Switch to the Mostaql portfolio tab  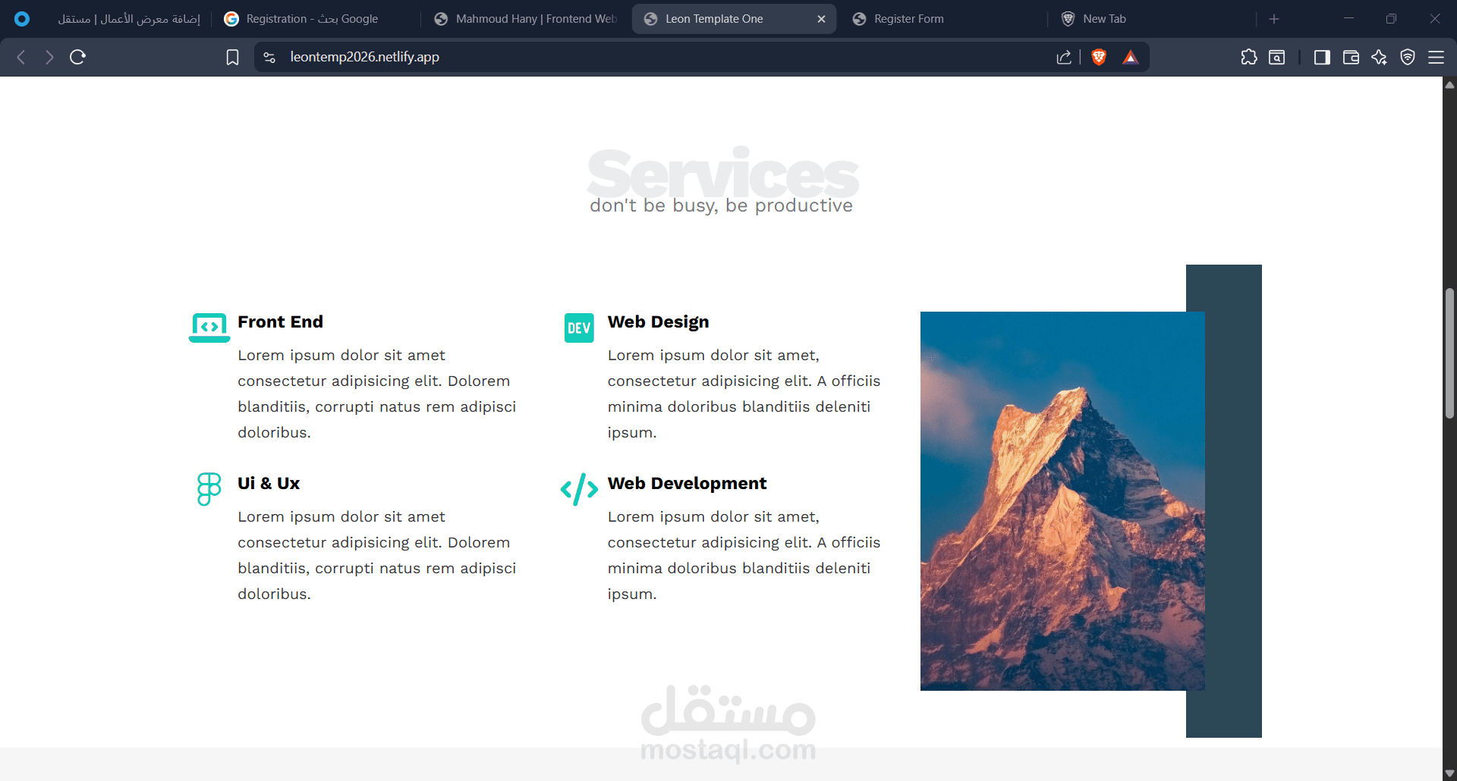[x=128, y=19]
